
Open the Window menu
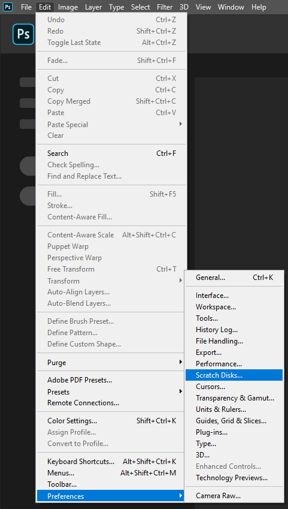230,7
